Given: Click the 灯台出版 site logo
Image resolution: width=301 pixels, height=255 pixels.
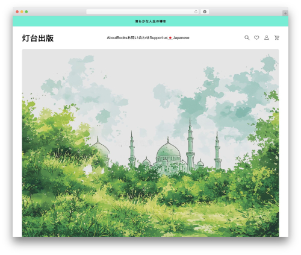Looking at the screenshot, I should pyautogui.click(x=38, y=38).
